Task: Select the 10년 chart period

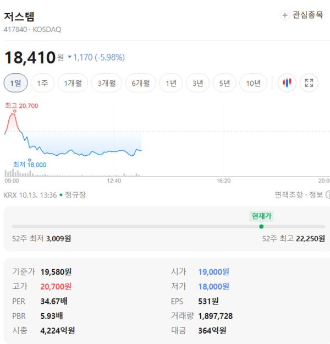Action: pos(253,83)
